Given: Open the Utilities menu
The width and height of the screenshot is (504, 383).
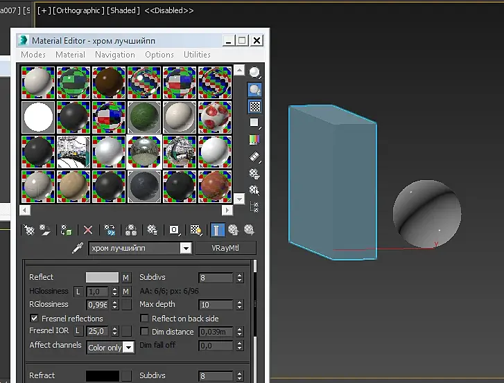Looking at the screenshot, I should coord(197,55).
